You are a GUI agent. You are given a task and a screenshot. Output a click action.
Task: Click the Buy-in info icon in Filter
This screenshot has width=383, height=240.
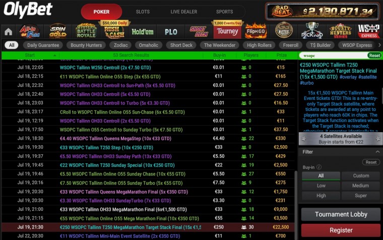pos(319,167)
